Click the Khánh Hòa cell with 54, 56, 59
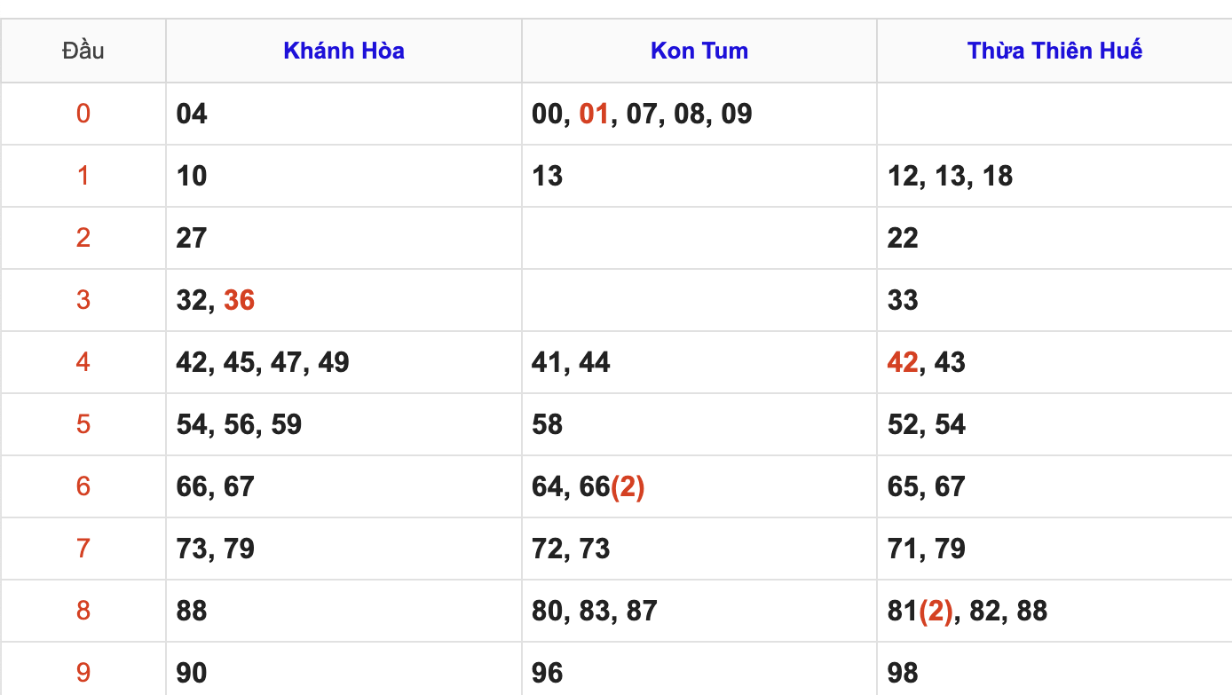 pyautogui.click(x=344, y=424)
